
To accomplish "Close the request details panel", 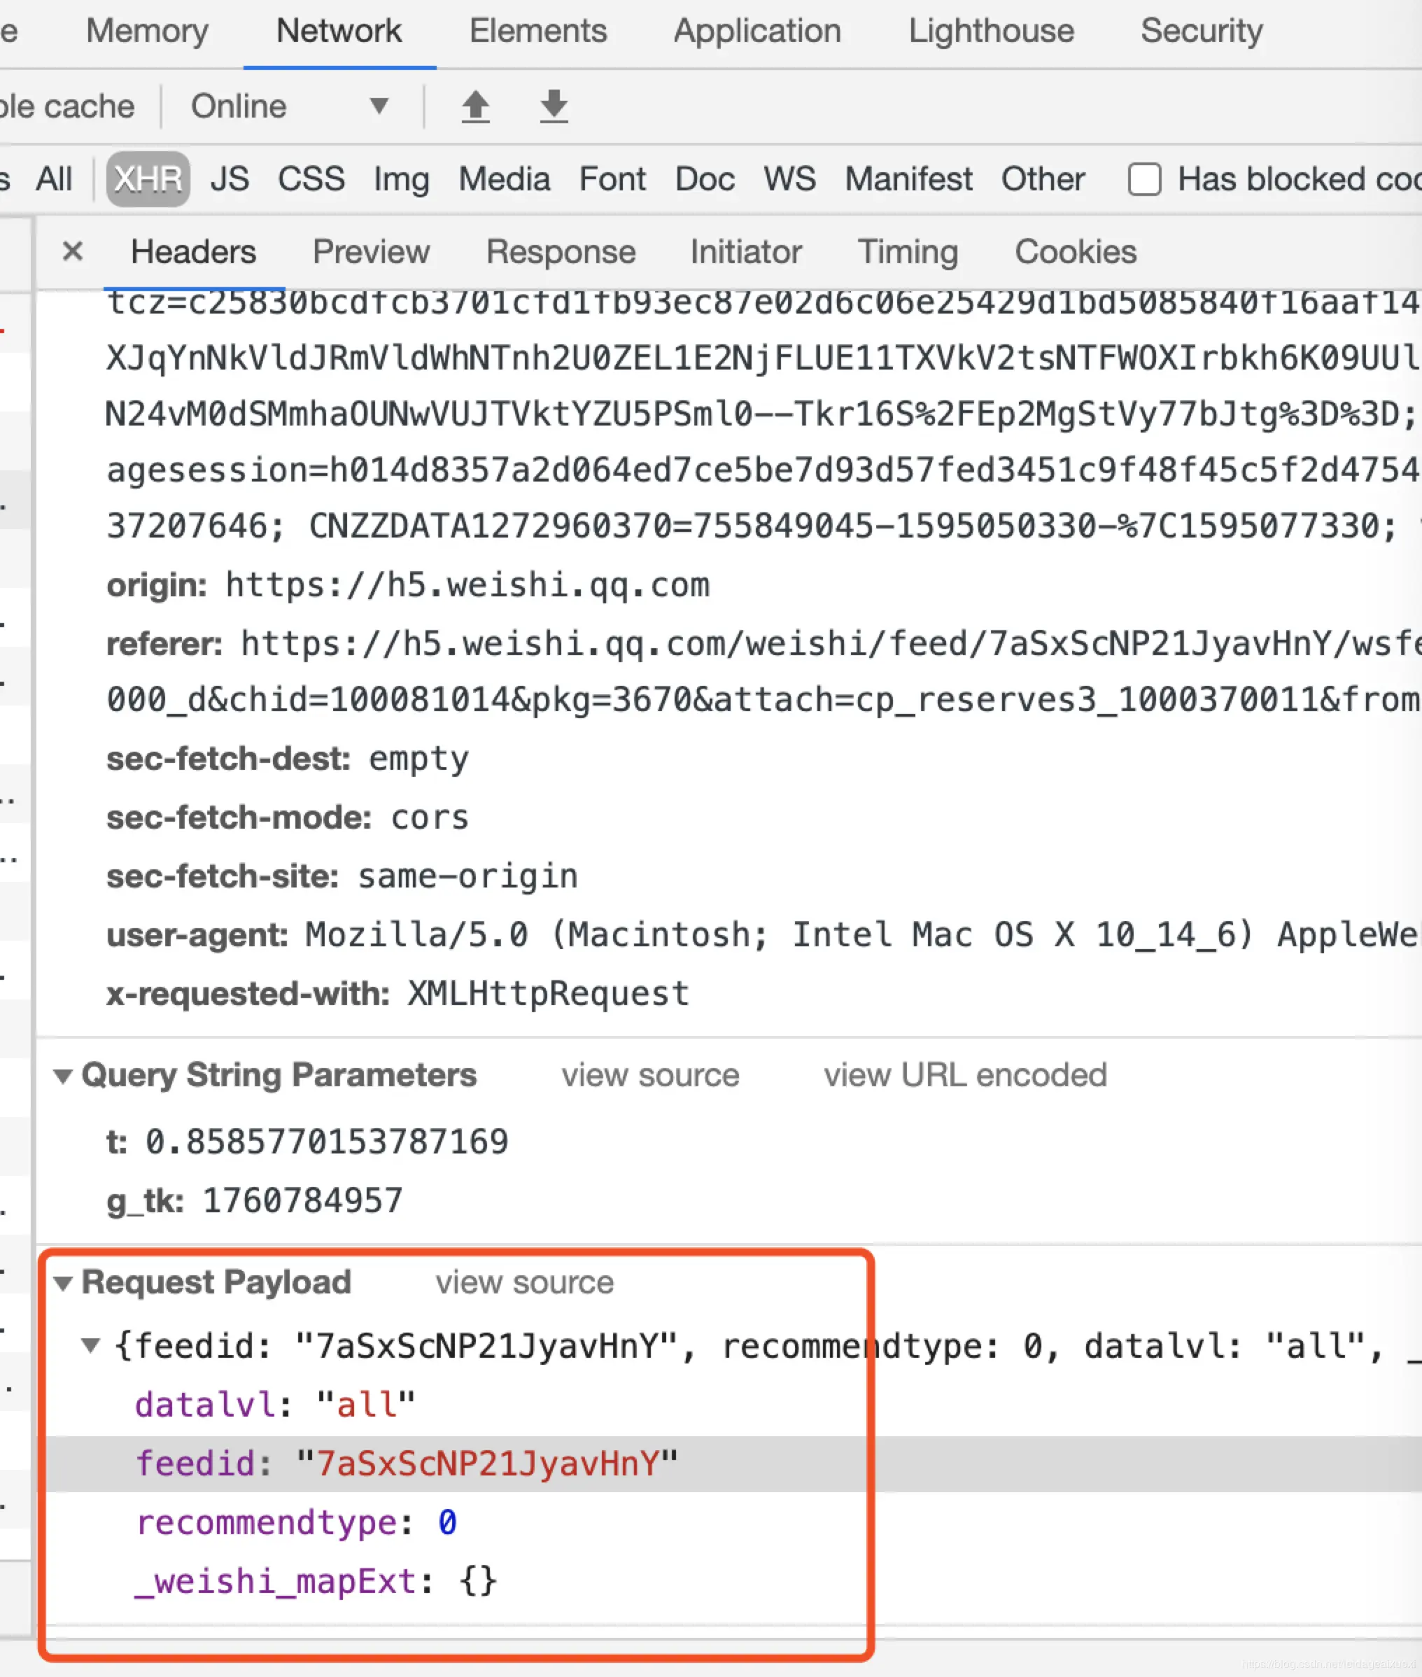I will point(73,251).
